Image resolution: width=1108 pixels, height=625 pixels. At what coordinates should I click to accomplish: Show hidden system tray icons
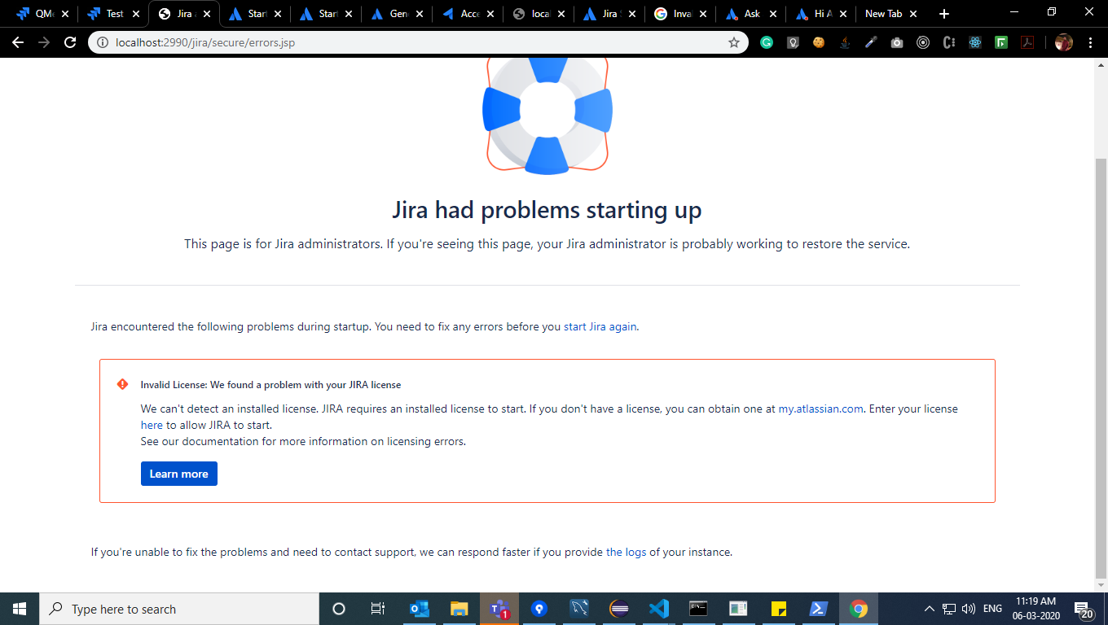(x=929, y=609)
